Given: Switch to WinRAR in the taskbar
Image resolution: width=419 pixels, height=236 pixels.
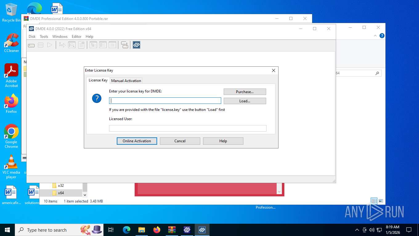Looking at the screenshot, I should (172, 230).
